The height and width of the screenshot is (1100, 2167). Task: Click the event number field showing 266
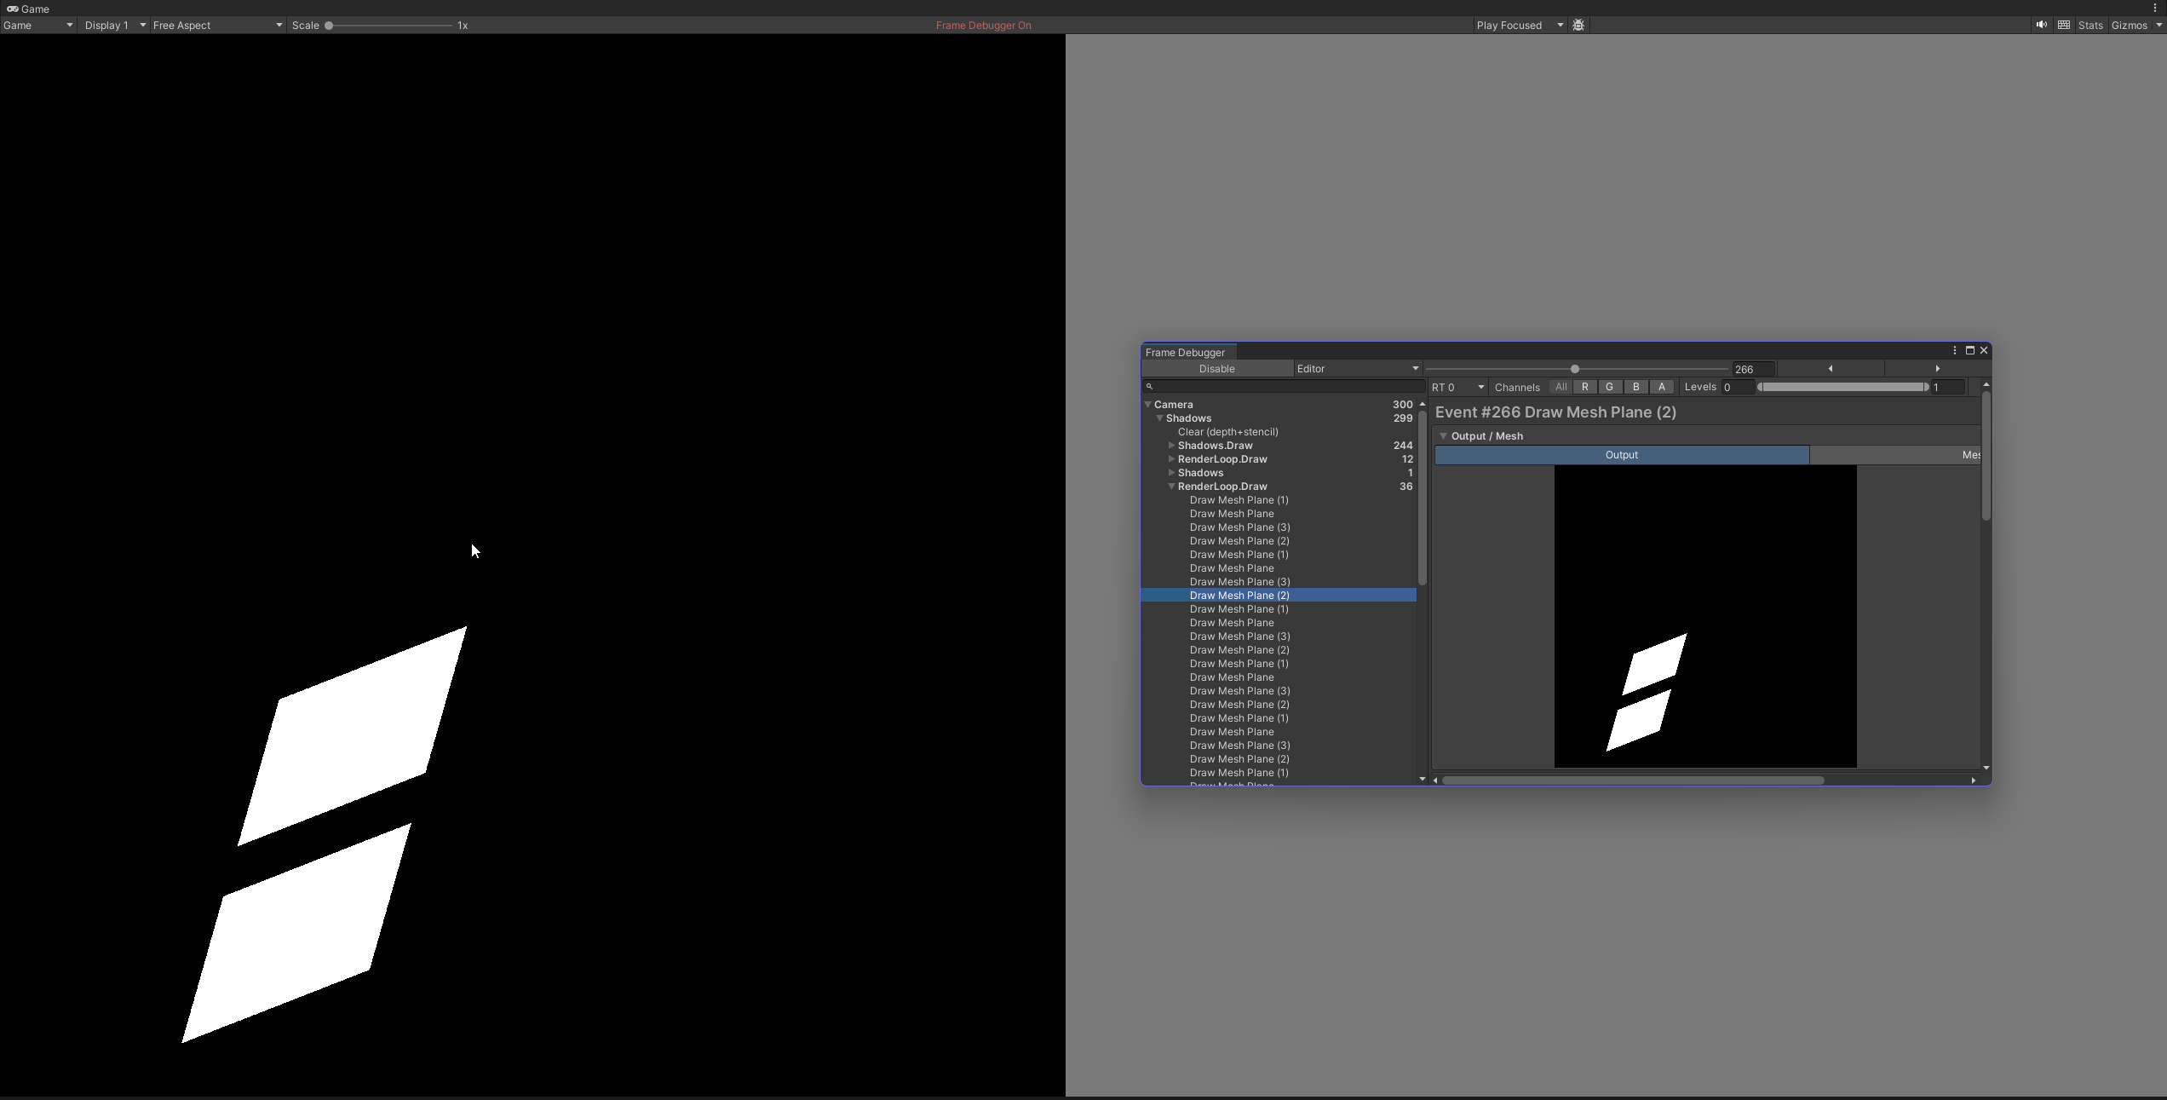(1753, 370)
